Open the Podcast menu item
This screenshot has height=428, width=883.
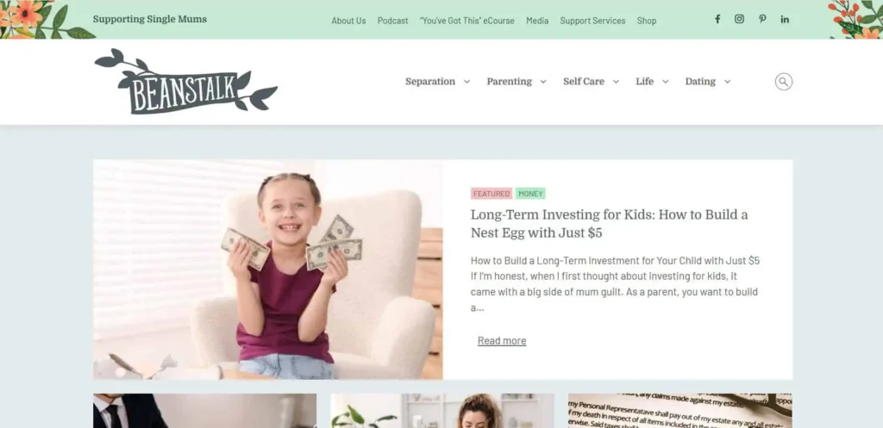coord(393,21)
